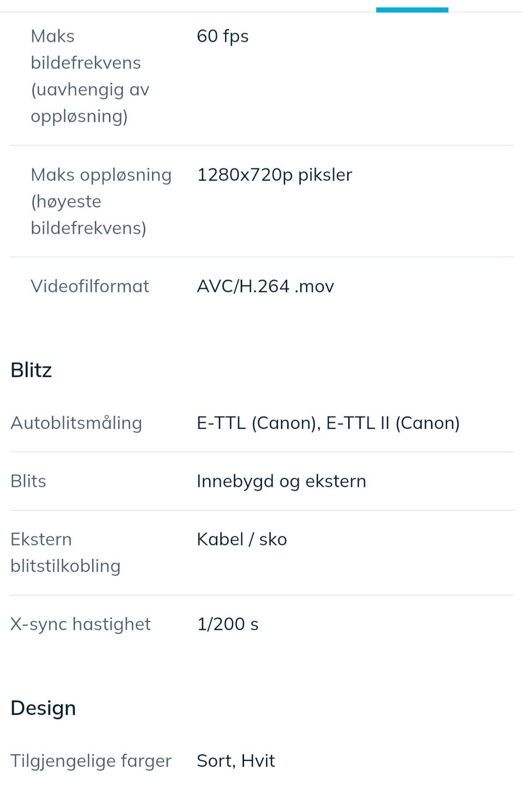Click the X-sync hastighet label
The image size is (523, 809).
pyautogui.click(x=80, y=624)
